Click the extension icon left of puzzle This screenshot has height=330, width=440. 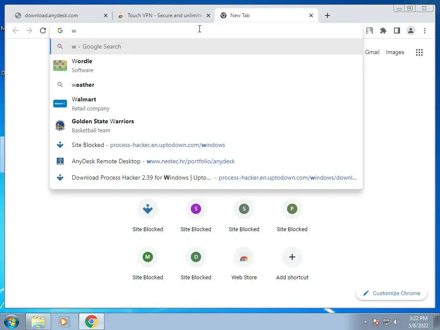point(369,31)
